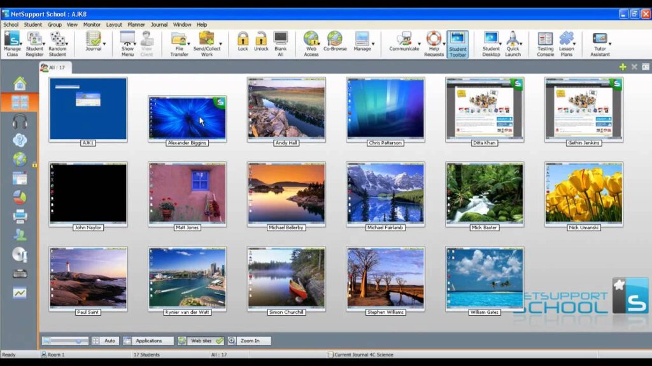
Task: Toggle Auto thumbnail sizing
Action: click(x=105, y=341)
